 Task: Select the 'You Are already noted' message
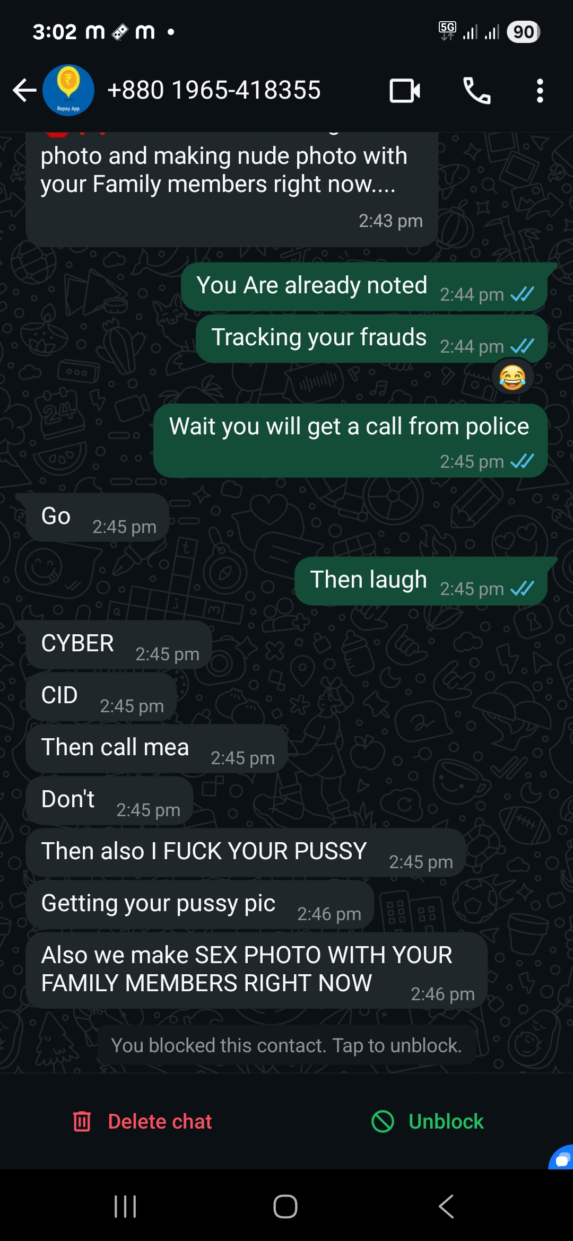(x=364, y=287)
